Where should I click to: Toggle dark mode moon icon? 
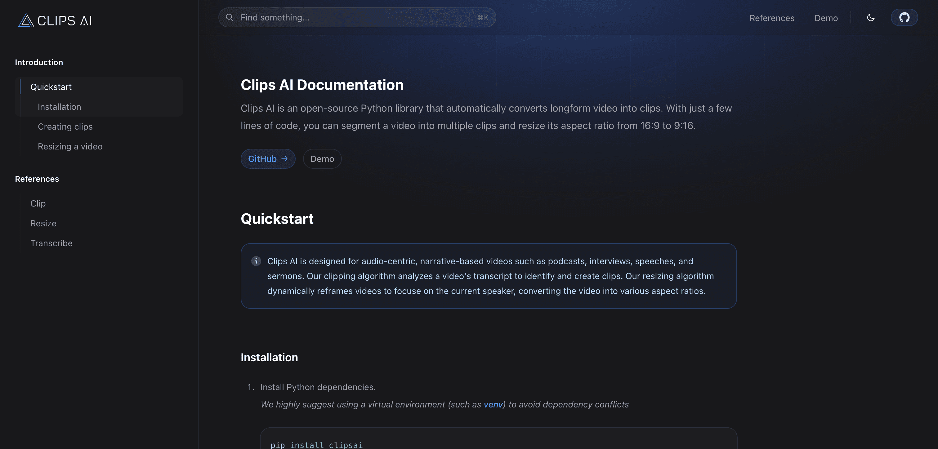click(871, 17)
